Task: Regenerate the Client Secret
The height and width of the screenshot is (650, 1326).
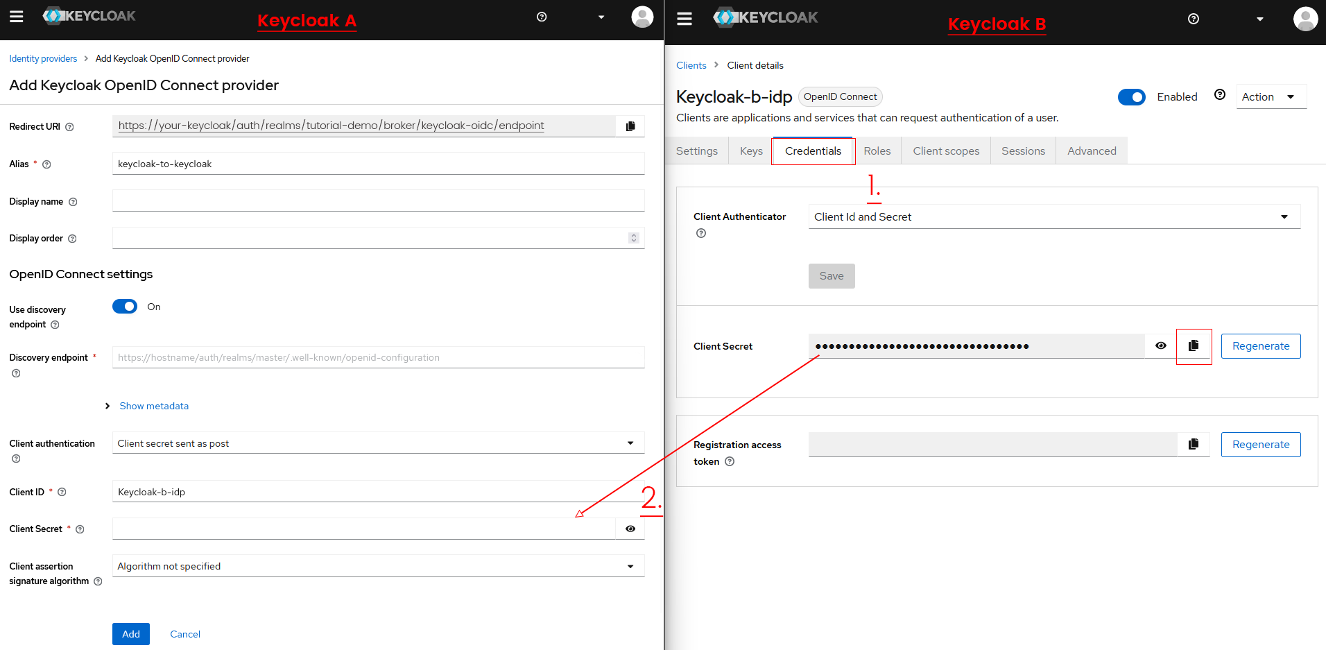Action: [1261, 346]
